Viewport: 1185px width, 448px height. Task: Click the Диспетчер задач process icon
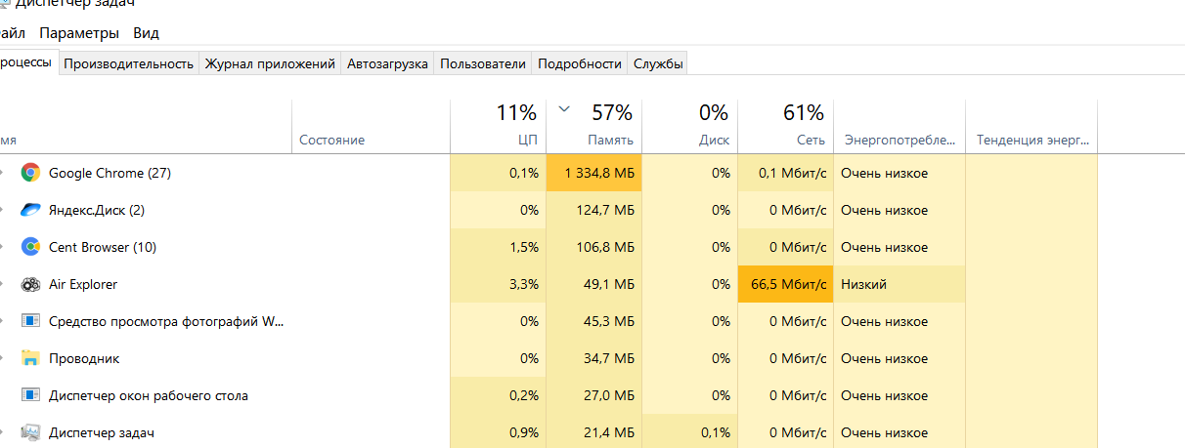point(30,432)
